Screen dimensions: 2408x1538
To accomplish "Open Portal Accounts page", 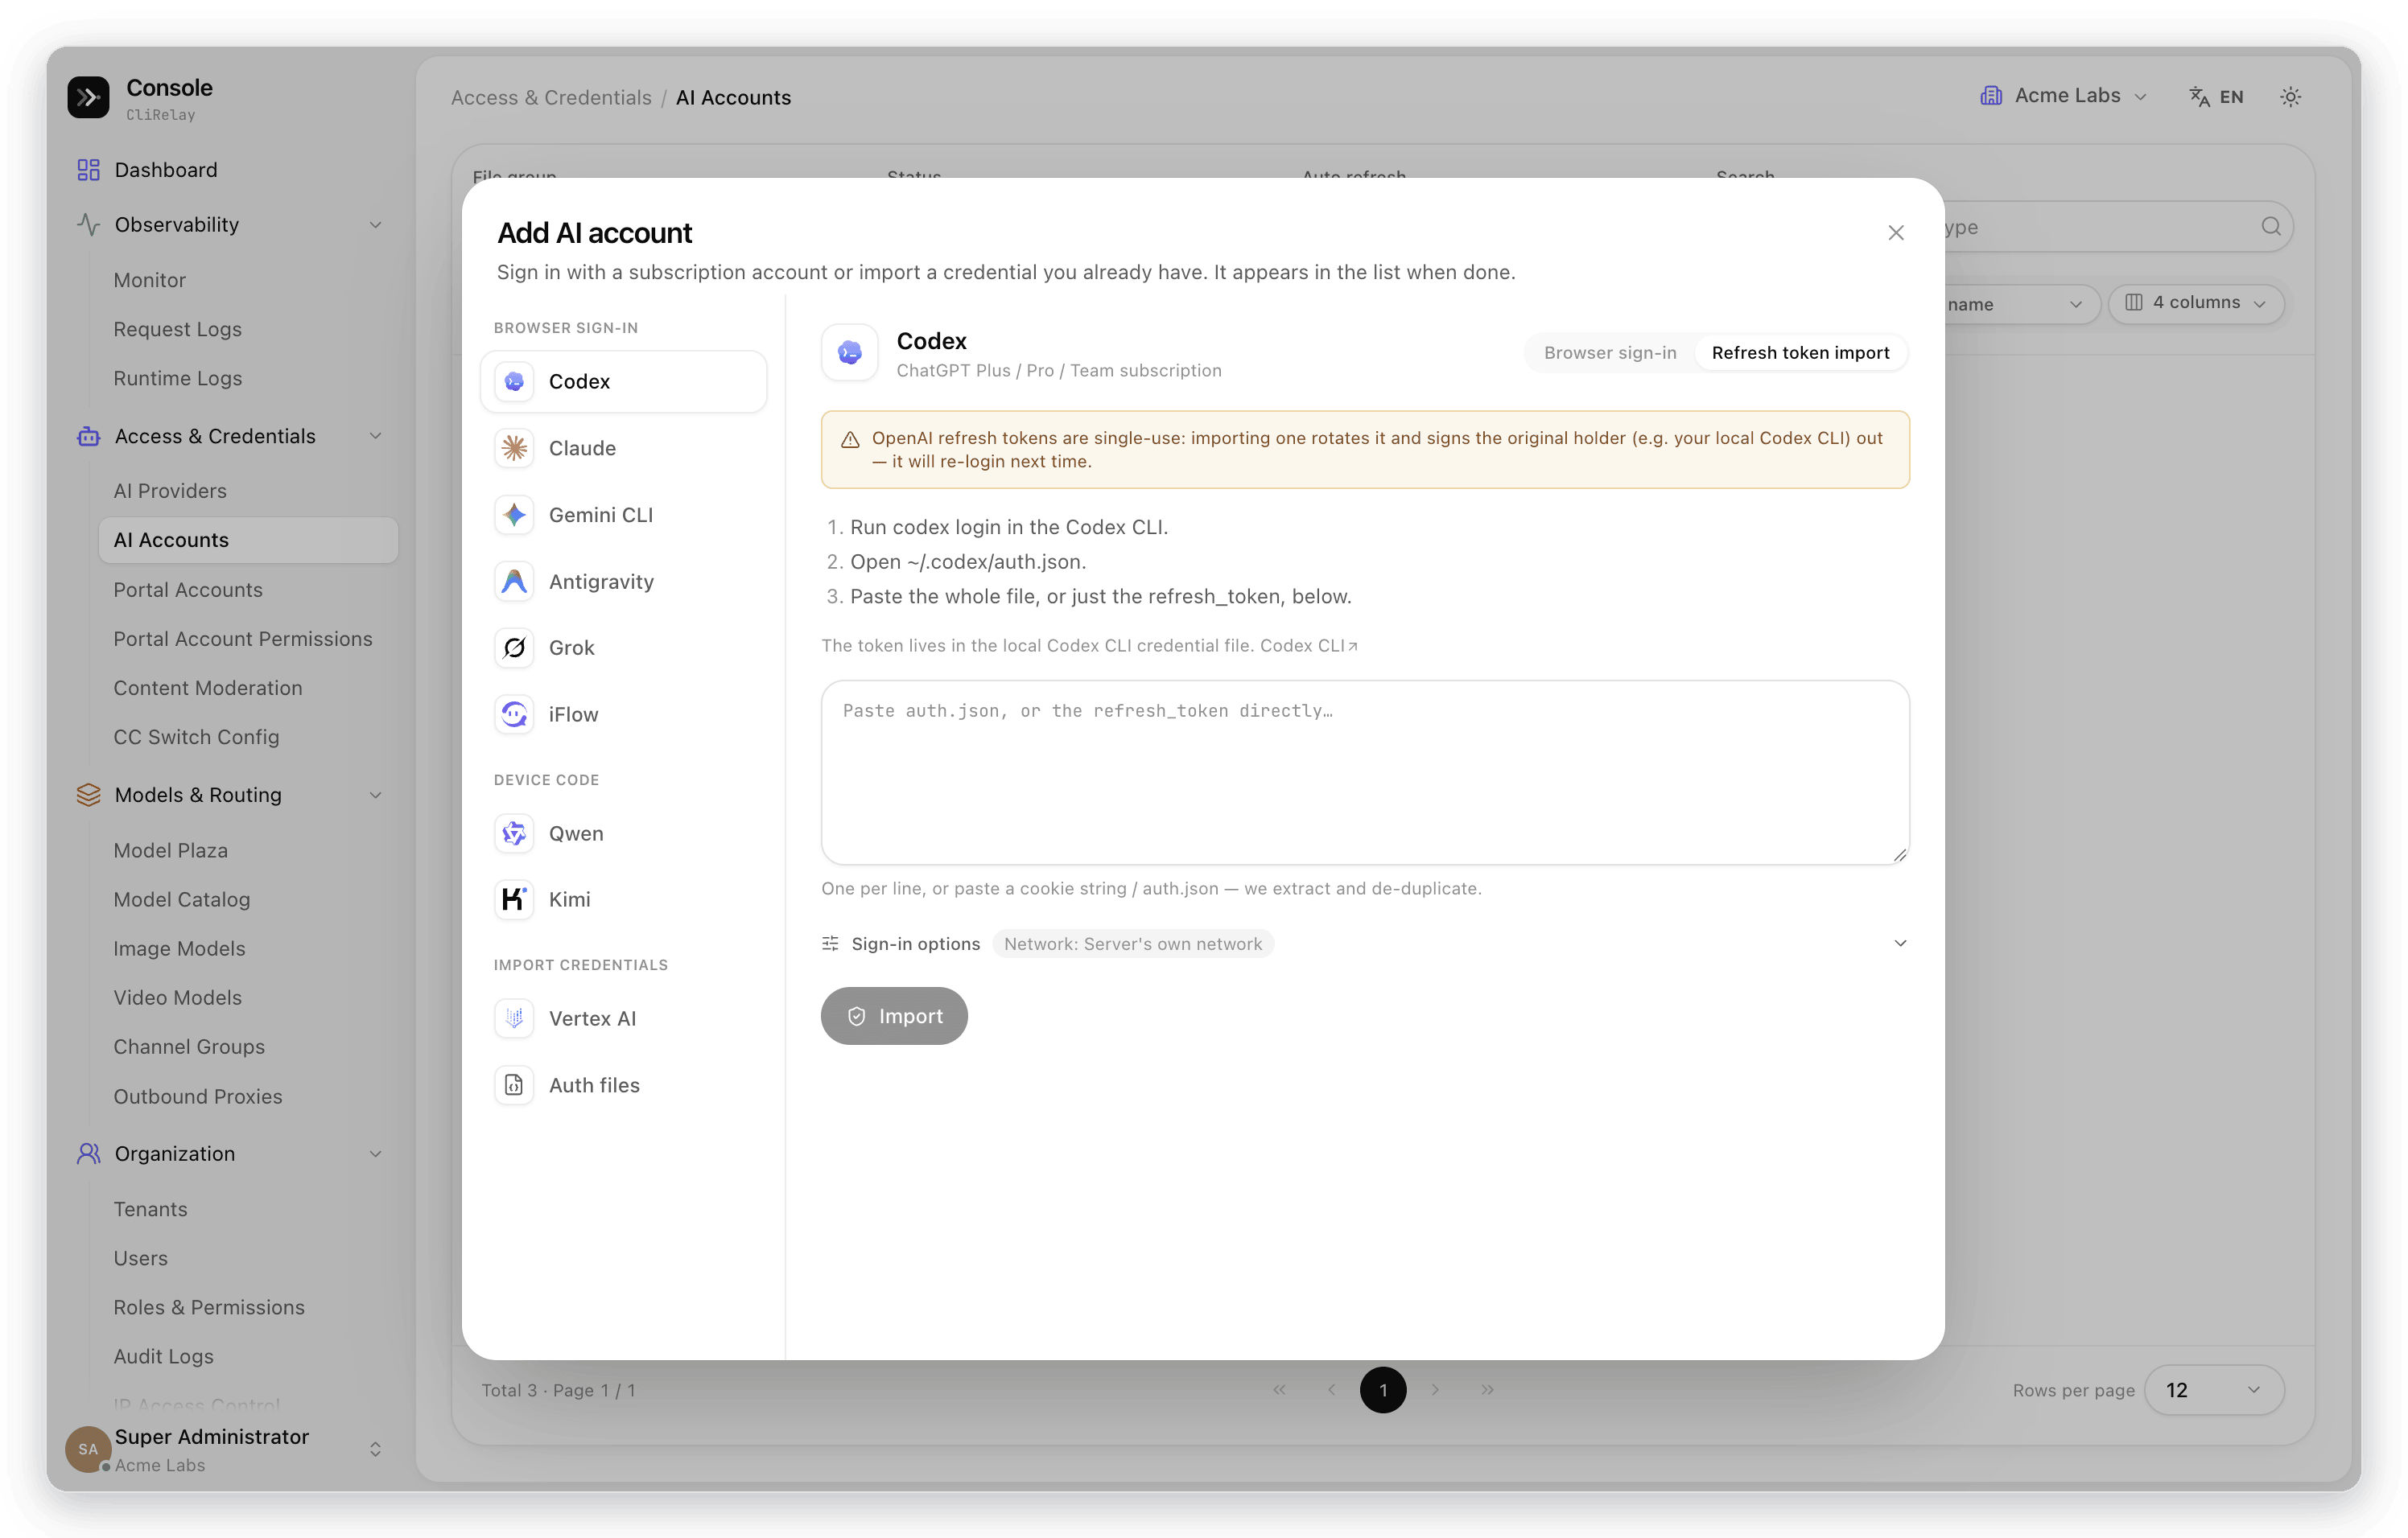I will click(x=188, y=590).
